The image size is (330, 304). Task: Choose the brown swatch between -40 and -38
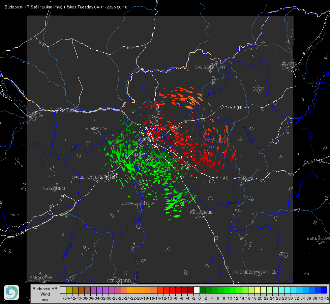pyautogui.click(x=81, y=290)
